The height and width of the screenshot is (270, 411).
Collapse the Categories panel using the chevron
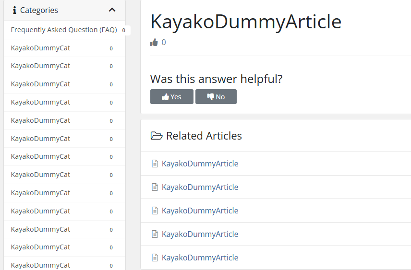(112, 10)
